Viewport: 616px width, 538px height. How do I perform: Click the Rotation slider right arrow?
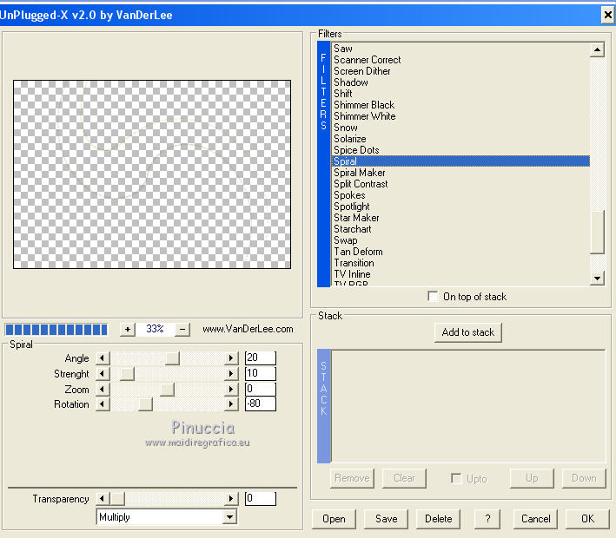(x=231, y=404)
